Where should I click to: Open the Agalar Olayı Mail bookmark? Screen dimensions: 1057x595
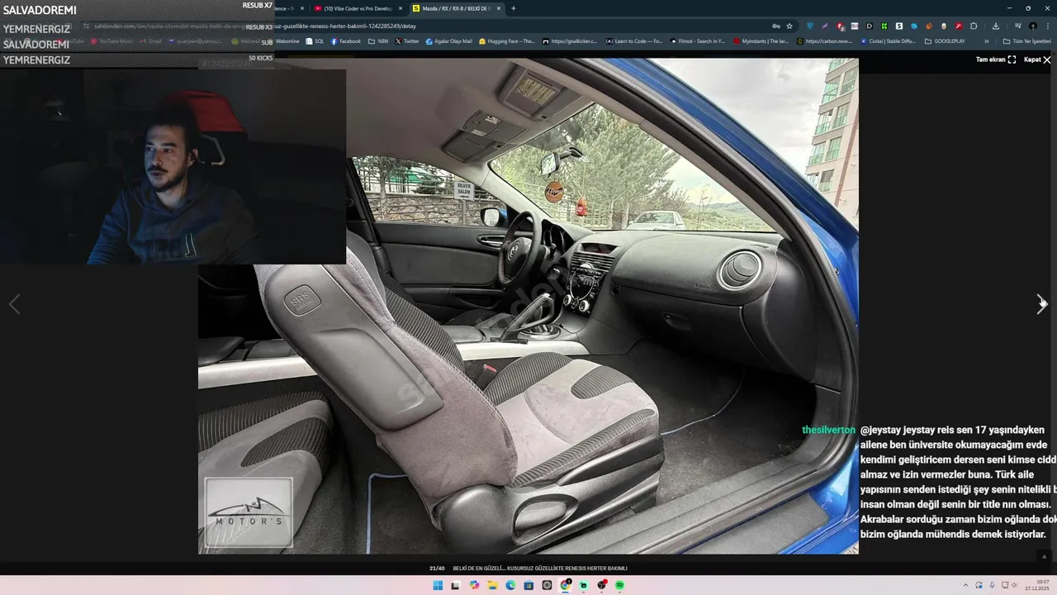449,41
